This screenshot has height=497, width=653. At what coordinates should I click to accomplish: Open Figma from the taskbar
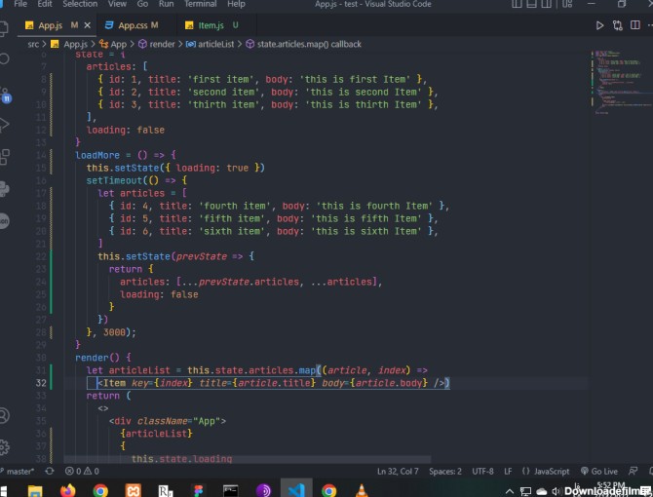198,490
